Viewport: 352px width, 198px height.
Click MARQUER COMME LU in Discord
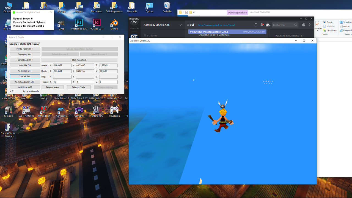[x=254, y=32]
